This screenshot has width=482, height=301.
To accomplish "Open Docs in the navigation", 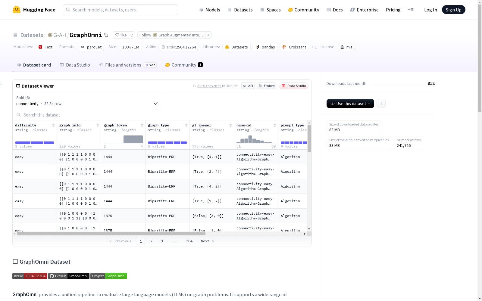I will (x=335, y=10).
